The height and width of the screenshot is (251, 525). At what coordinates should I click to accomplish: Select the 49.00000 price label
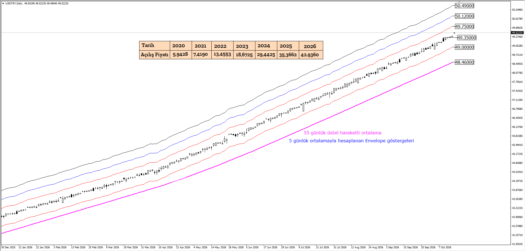pos(464,47)
